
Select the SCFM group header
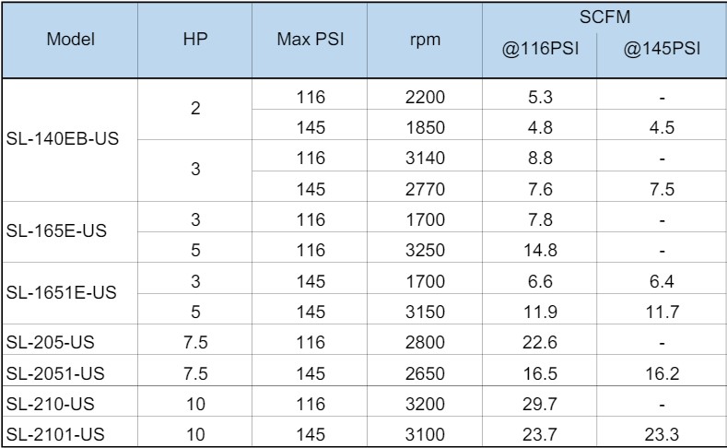tap(604, 18)
